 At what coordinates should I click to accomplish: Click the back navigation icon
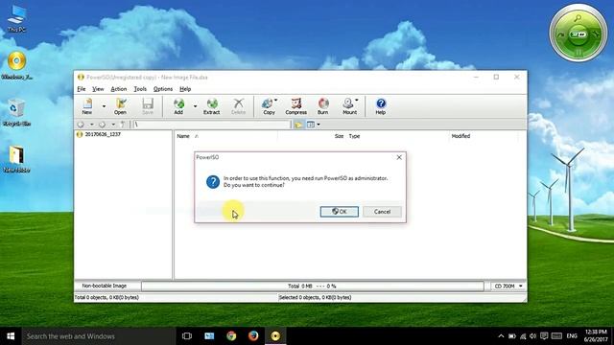coord(81,125)
